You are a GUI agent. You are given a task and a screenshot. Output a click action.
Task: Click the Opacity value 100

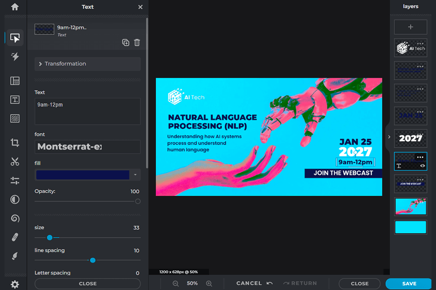coord(135,192)
